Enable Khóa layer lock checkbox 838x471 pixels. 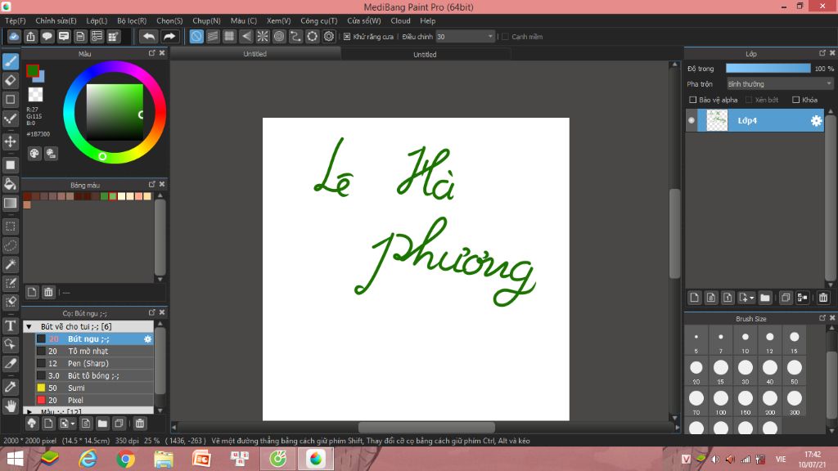pyautogui.click(x=795, y=100)
